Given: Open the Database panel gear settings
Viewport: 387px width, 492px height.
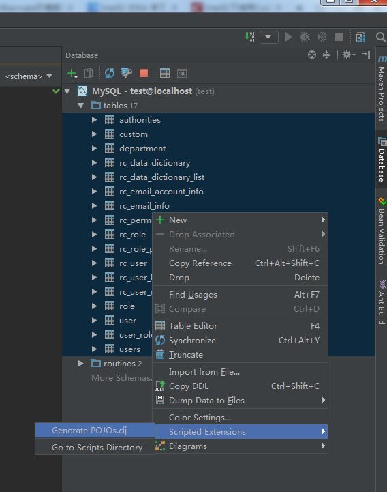Looking at the screenshot, I should pos(348,55).
